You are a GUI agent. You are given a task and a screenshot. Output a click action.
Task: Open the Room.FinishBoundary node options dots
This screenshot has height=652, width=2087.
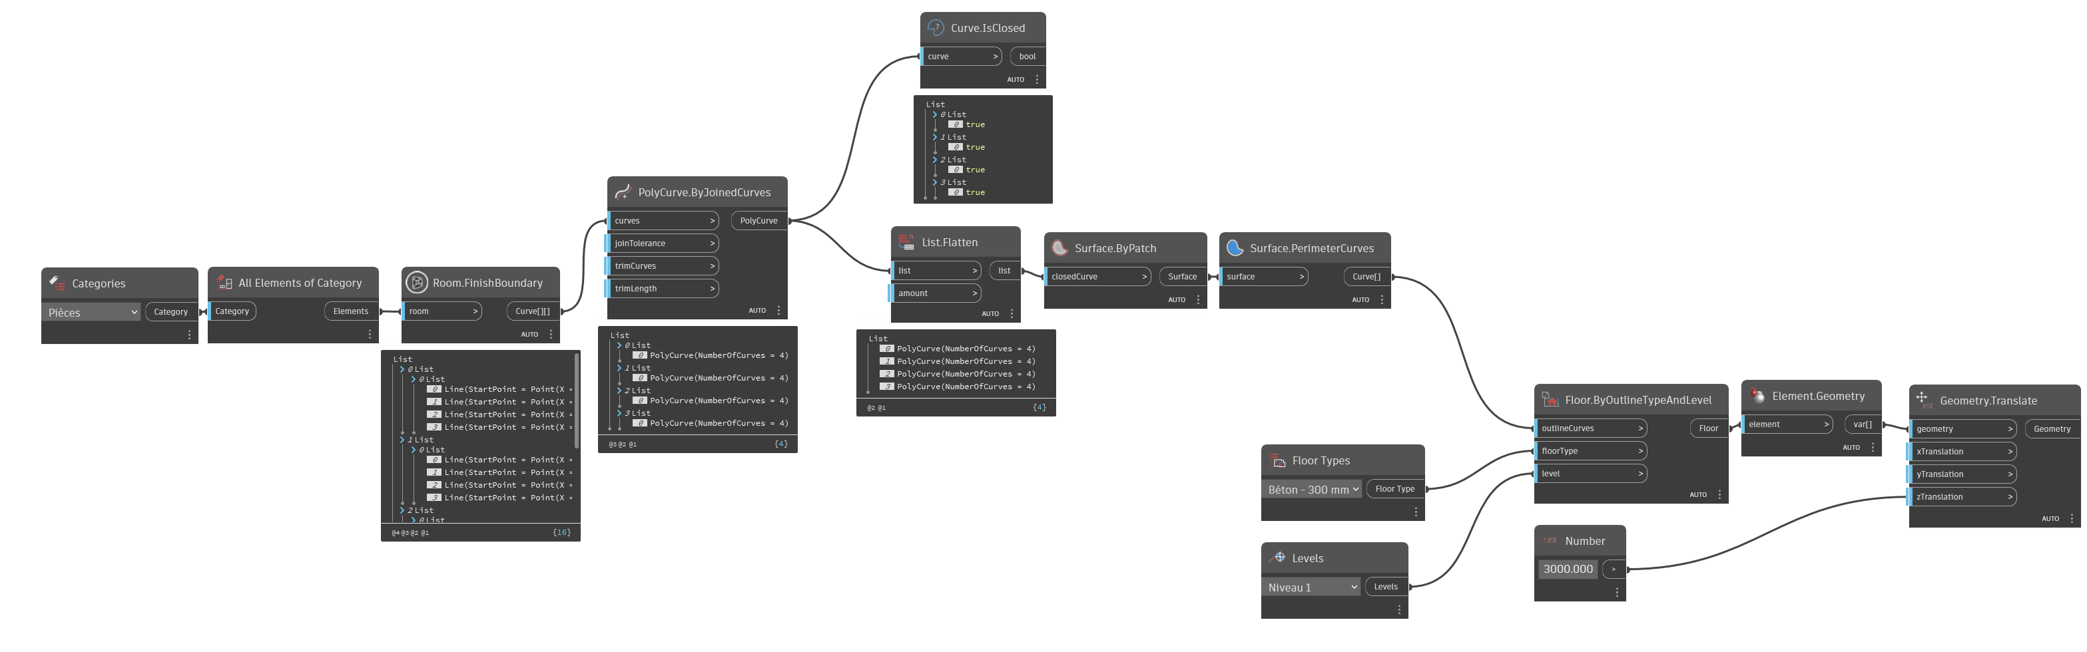tap(551, 333)
